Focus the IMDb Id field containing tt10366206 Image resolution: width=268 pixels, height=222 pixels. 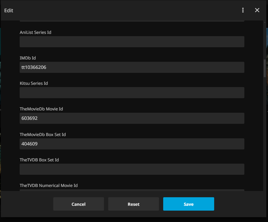132,67
